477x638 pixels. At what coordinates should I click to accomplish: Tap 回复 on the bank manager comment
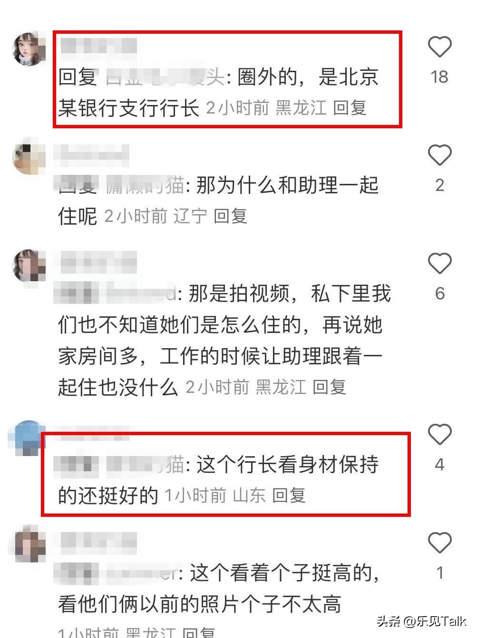click(x=350, y=108)
